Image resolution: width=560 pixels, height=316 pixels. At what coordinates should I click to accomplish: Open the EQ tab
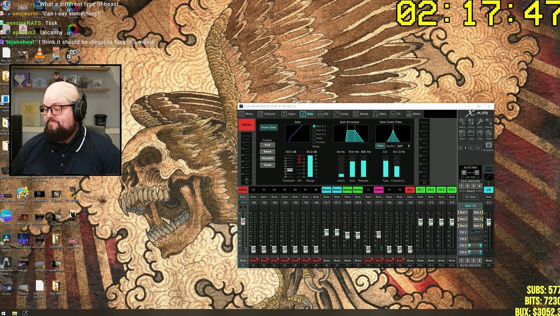(323, 114)
